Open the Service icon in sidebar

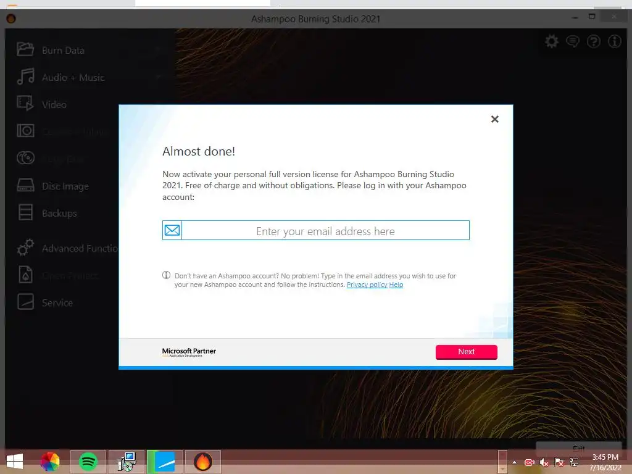pos(25,301)
